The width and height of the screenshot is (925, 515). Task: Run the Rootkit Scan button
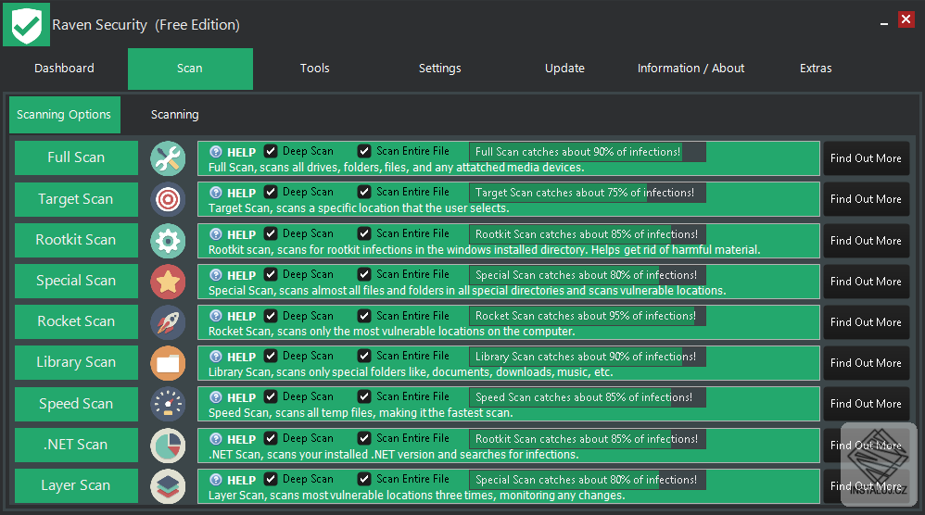tap(76, 239)
